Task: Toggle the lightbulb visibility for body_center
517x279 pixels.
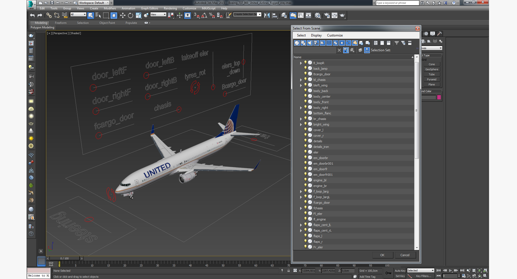Action: point(305,96)
